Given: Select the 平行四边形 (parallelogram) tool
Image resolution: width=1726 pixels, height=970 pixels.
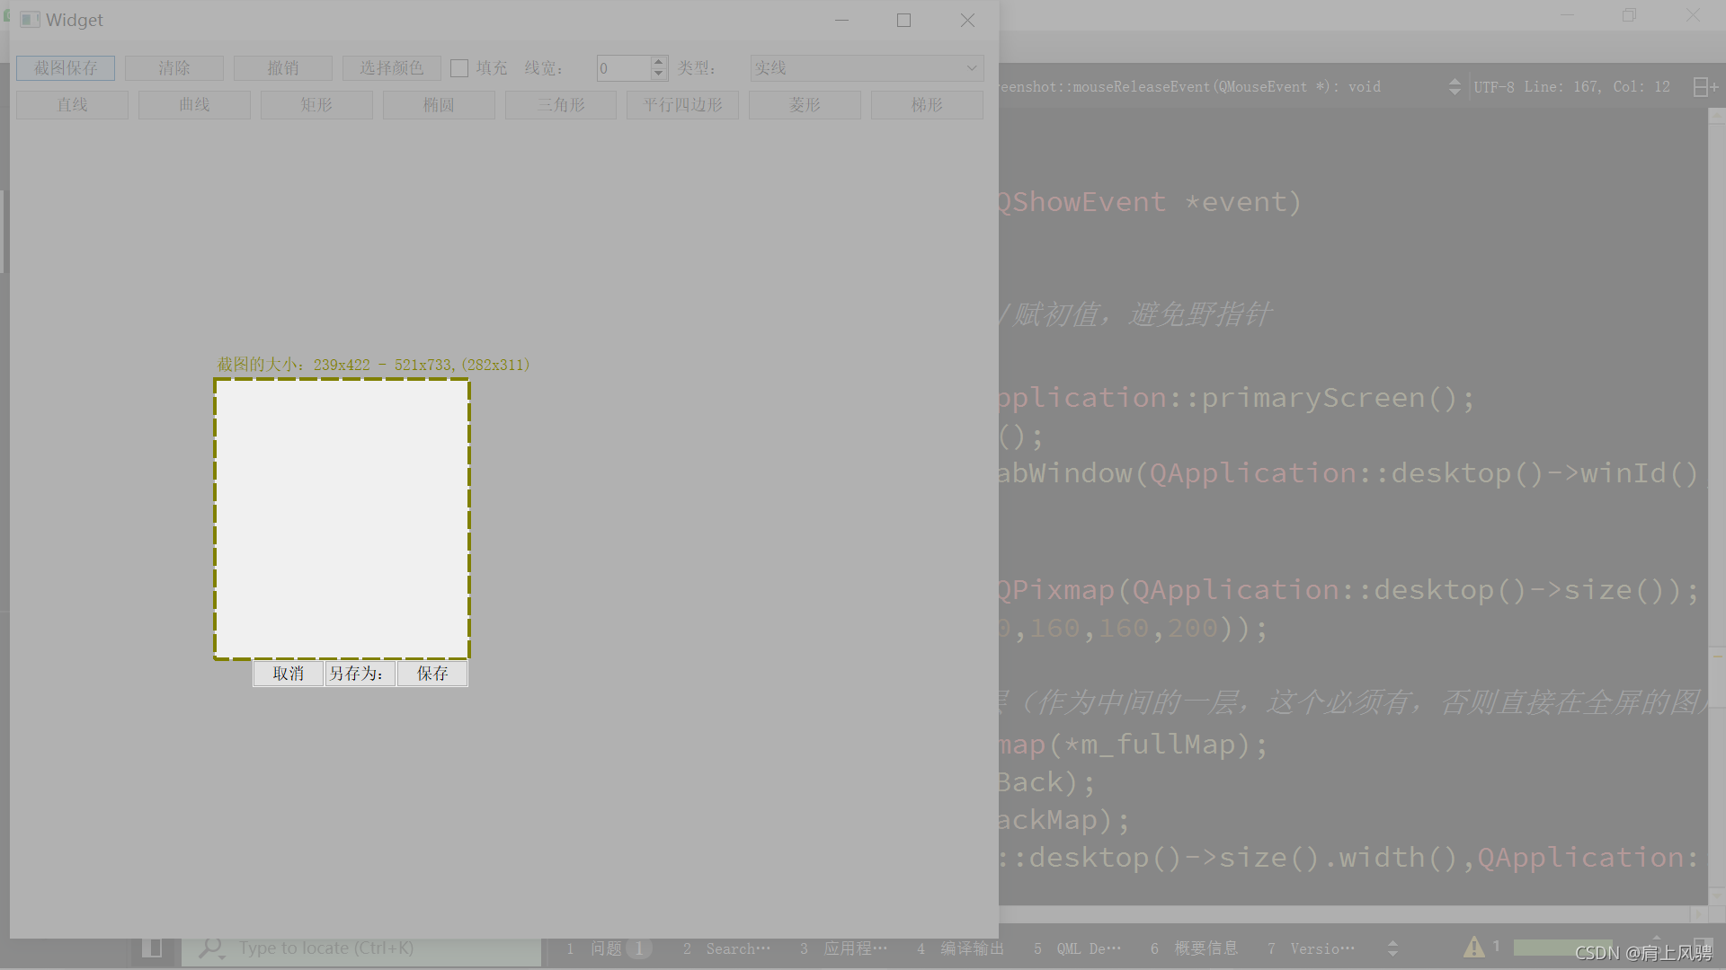Looking at the screenshot, I should [x=681, y=104].
